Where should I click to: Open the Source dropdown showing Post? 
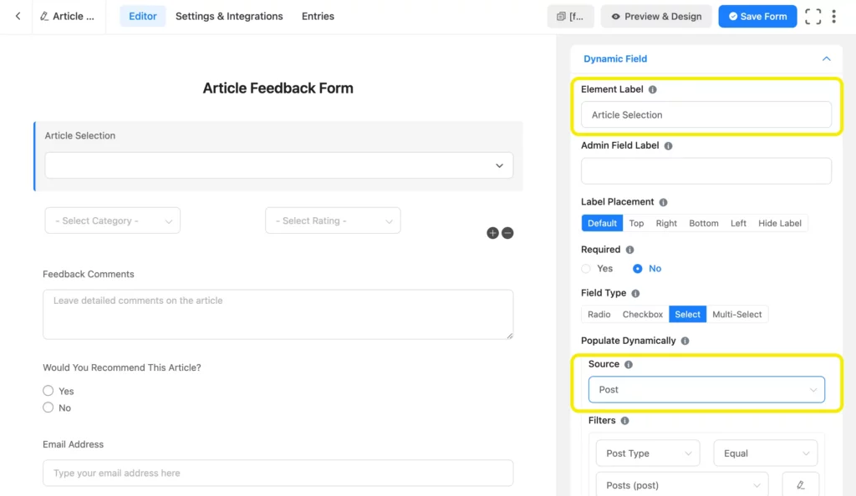pos(706,389)
